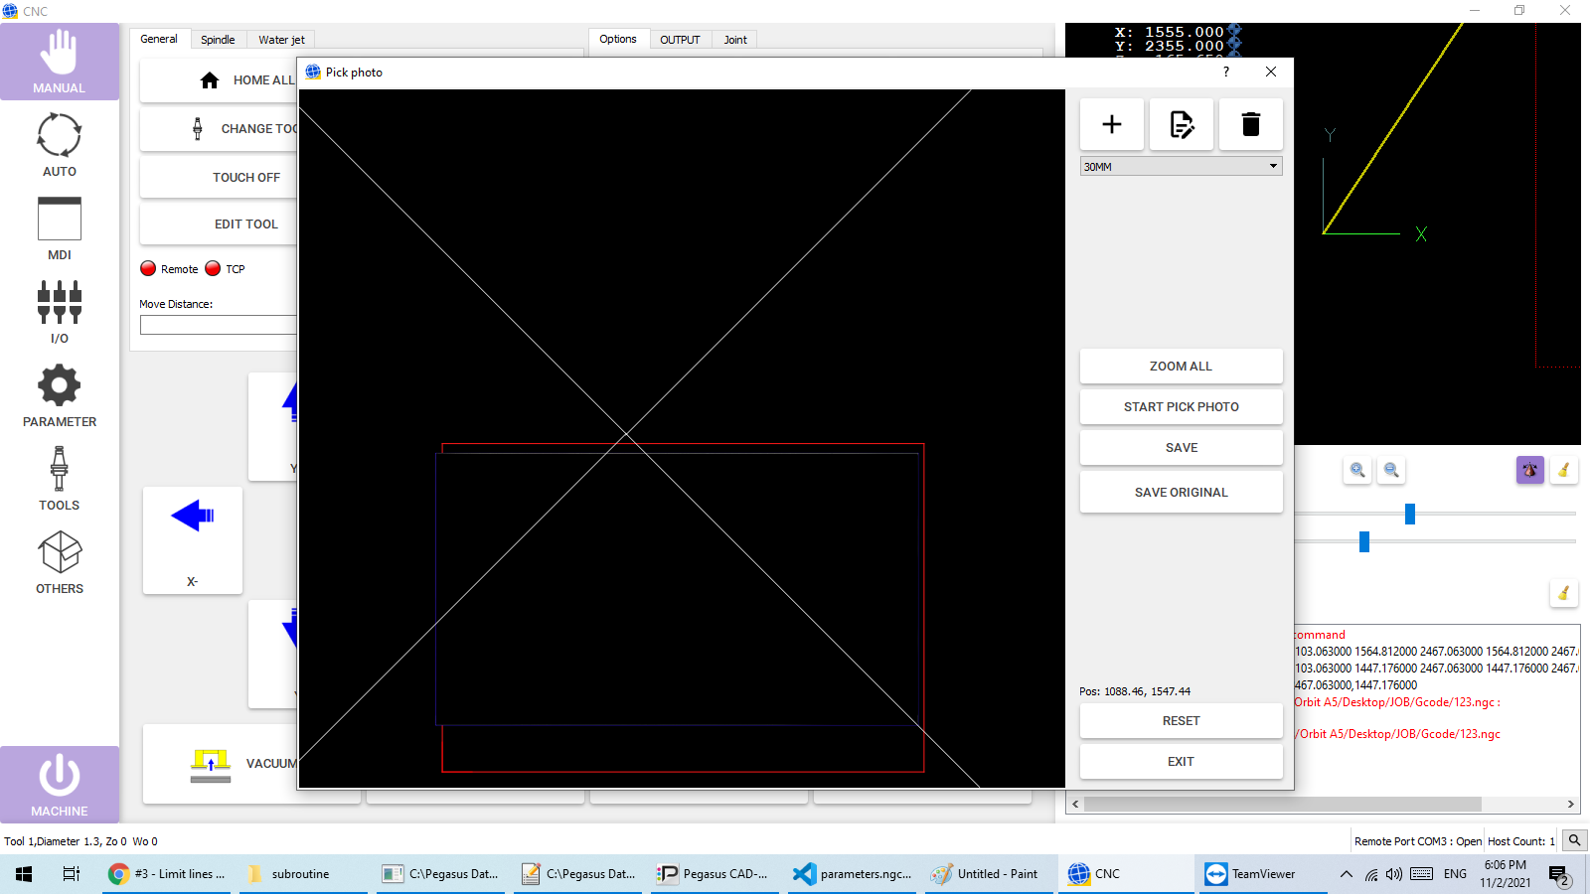Open the I/O panel from sidebar
Image resolution: width=1590 pixels, height=894 pixels.
point(60,311)
